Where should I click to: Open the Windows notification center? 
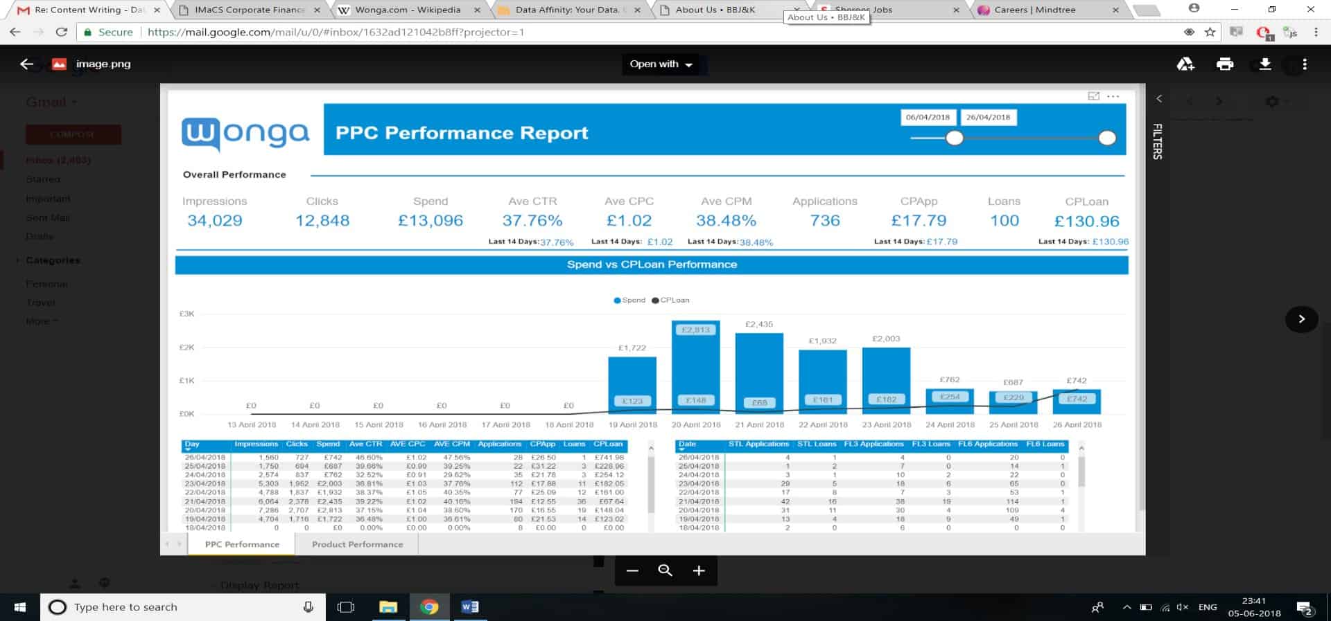tap(1305, 608)
